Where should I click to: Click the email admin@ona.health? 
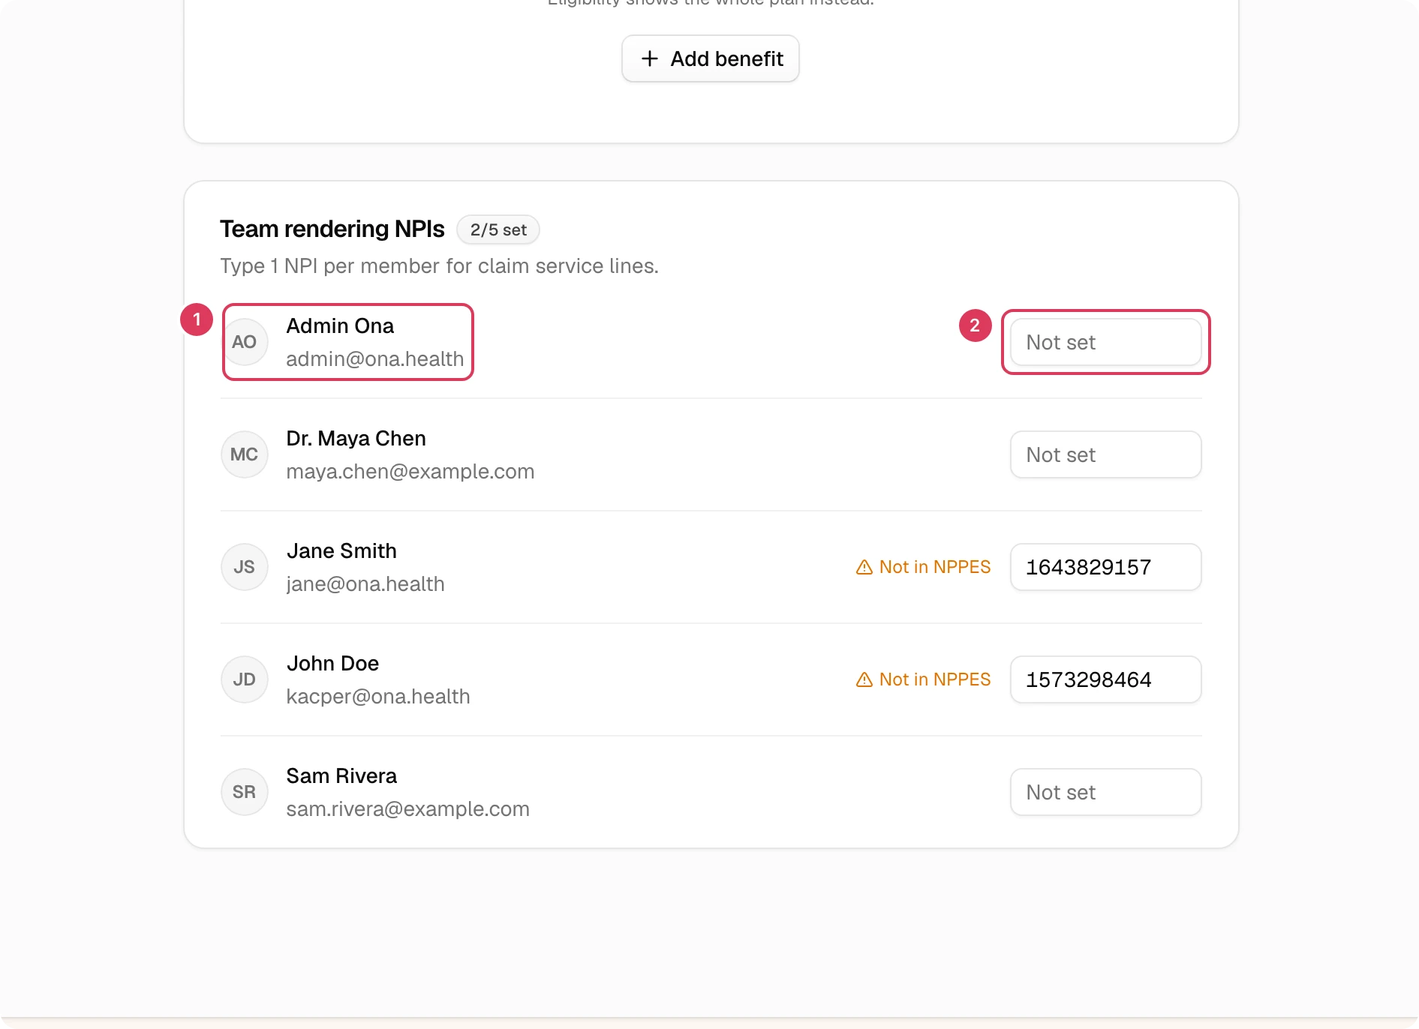coord(375,358)
